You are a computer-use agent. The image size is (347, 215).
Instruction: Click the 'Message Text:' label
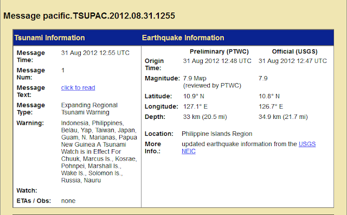31,91
